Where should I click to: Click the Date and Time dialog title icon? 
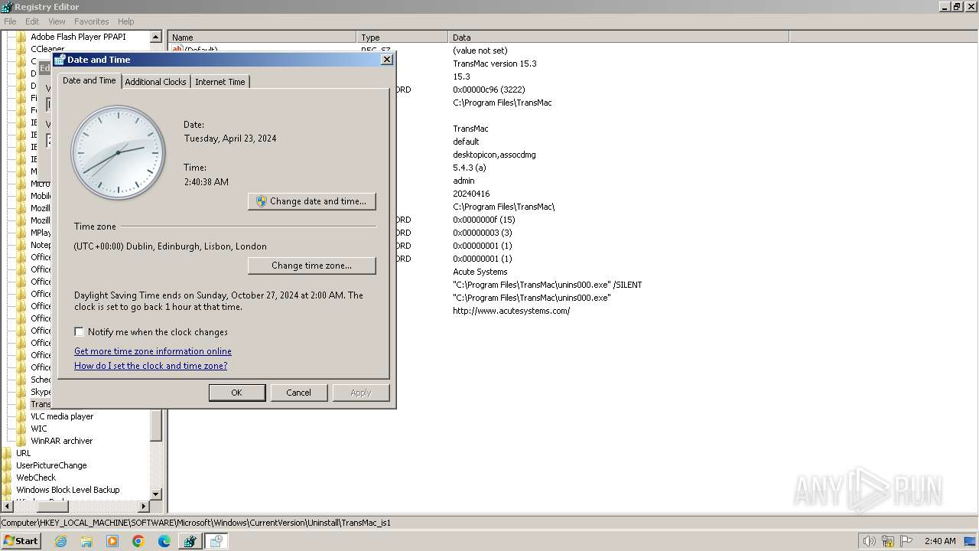pos(60,59)
